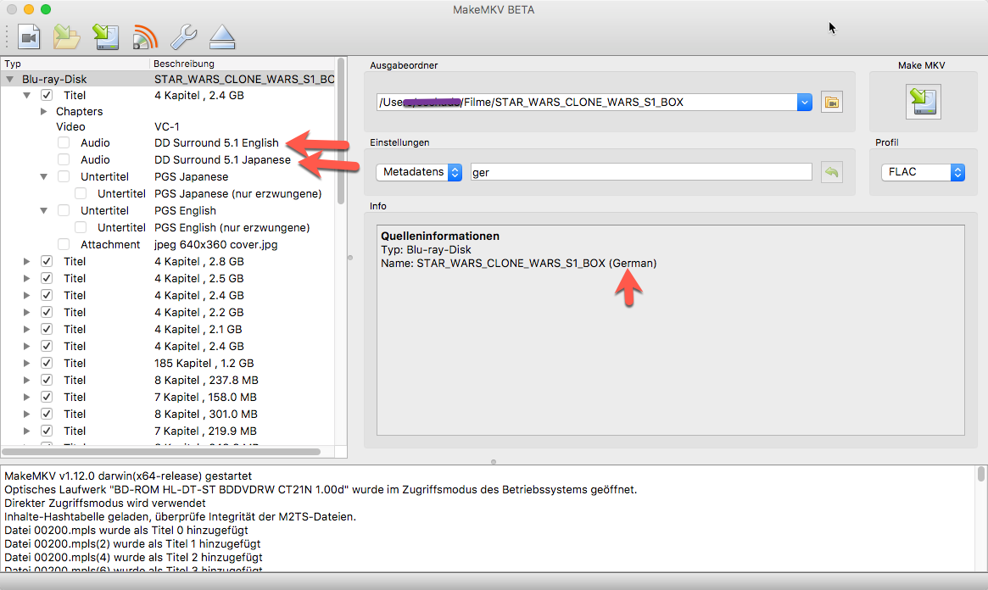Image resolution: width=988 pixels, height=590 pixels.
Task: Uncheck Titel with 2.8 GB checkbox
Action: click(x=47, y=261)
